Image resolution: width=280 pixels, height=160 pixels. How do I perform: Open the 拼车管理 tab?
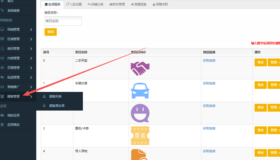tap(117, 4)
